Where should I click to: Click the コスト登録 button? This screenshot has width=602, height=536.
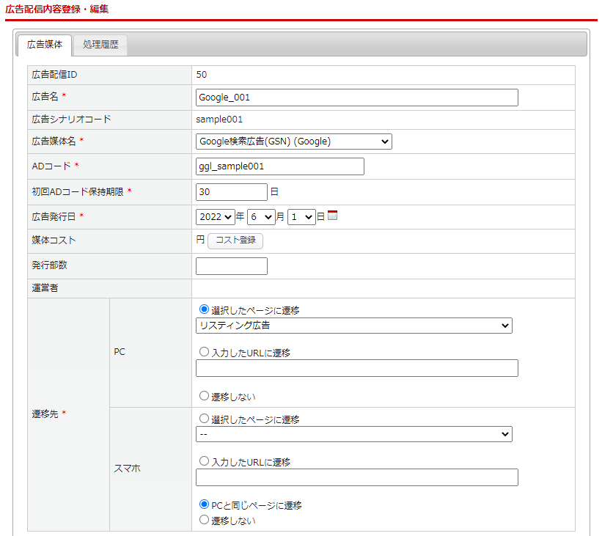235,241
